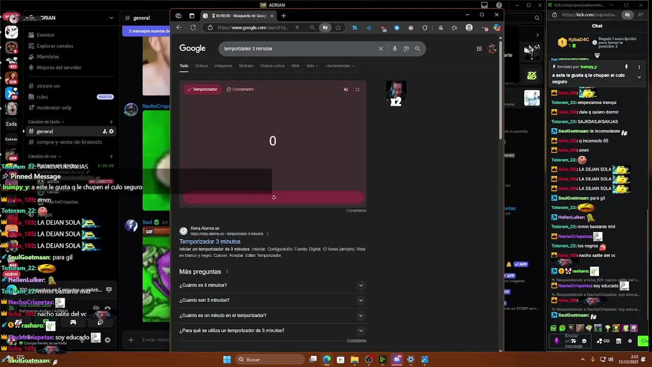Open the Herramientas dropdown
The width and height of the screenshot is (652, 367).
coord(340,66)
